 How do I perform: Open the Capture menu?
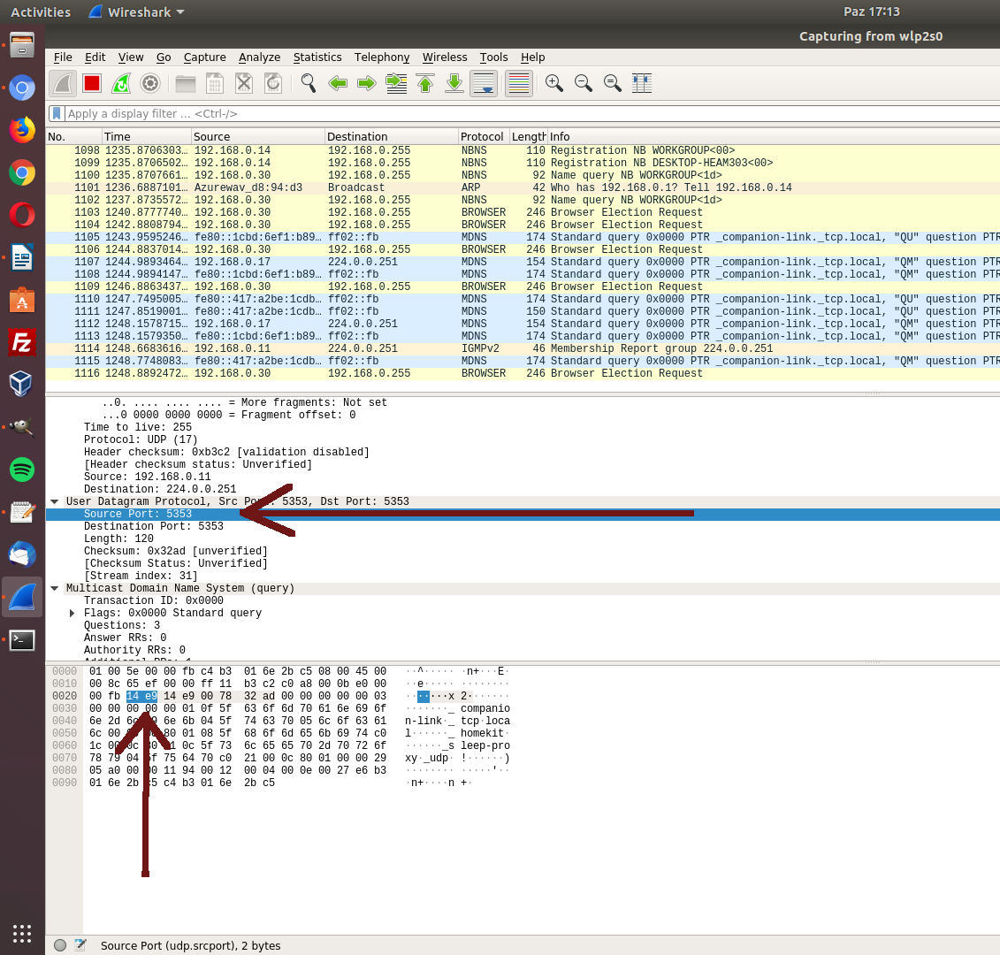tap(205, 57)
